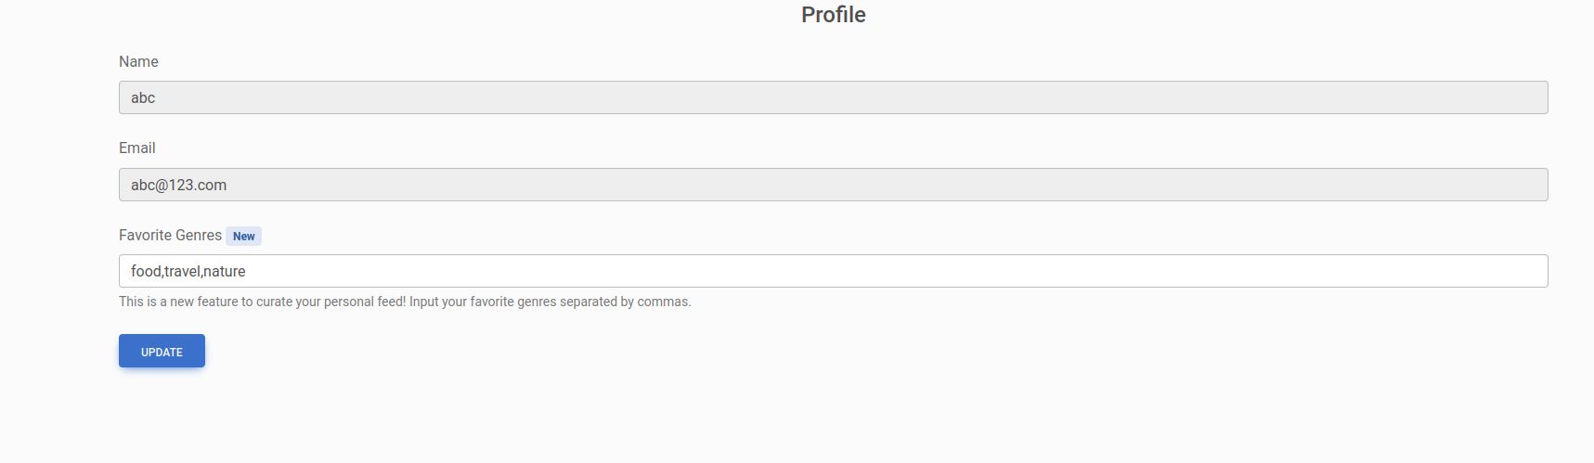
Task: Select the disabled Name field
Action: (x=833, y=97)
